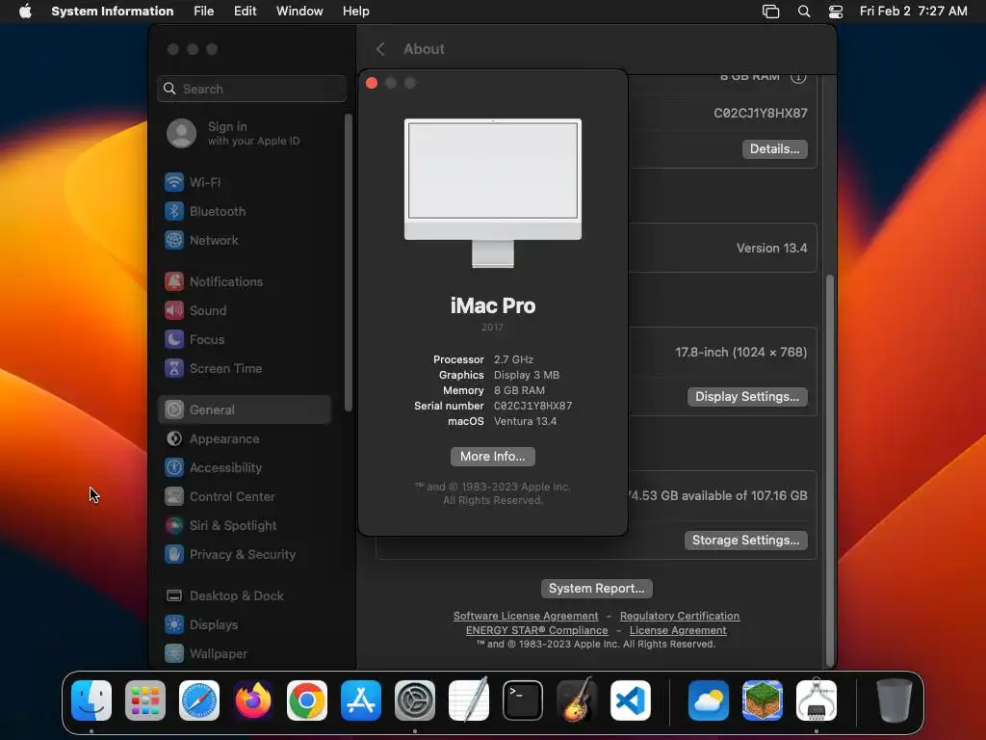This screenshot has height=740, width=986.
Task: Launch Safari from the Dock
Action: click(199, 700)
